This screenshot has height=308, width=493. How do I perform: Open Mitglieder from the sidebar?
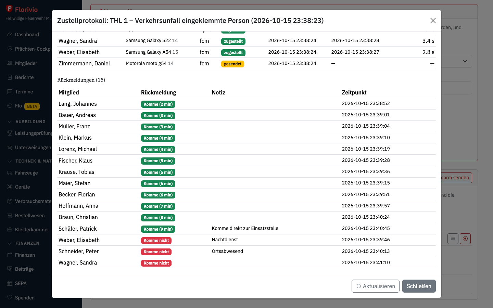[22, 63]
